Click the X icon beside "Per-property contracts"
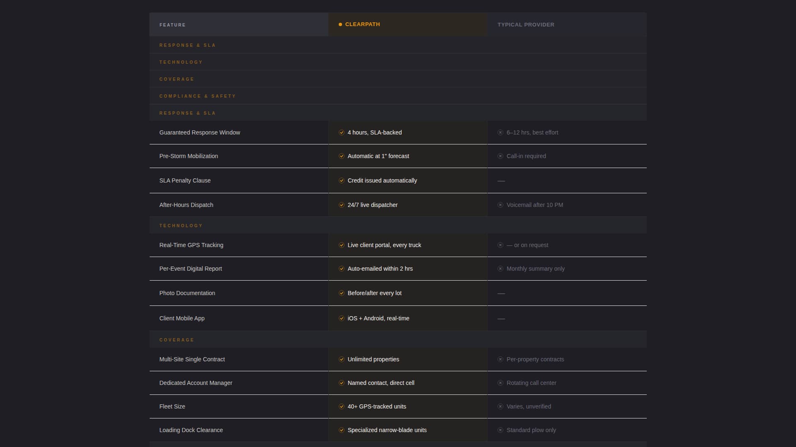Viewport: 796px width, 447px height. point(500,359)
